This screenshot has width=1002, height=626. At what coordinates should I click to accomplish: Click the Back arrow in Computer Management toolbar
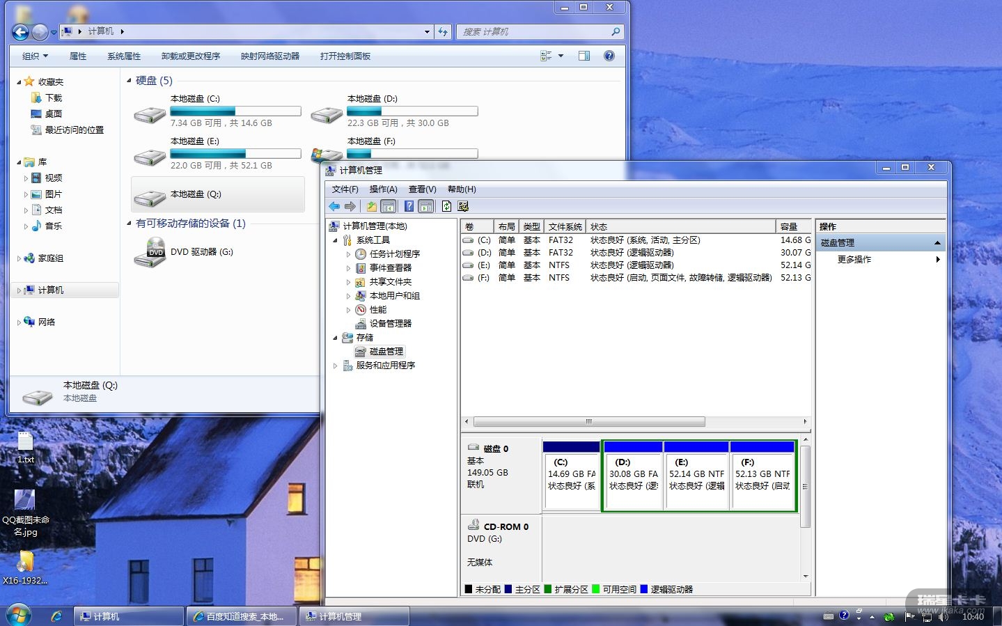[334, 206]
